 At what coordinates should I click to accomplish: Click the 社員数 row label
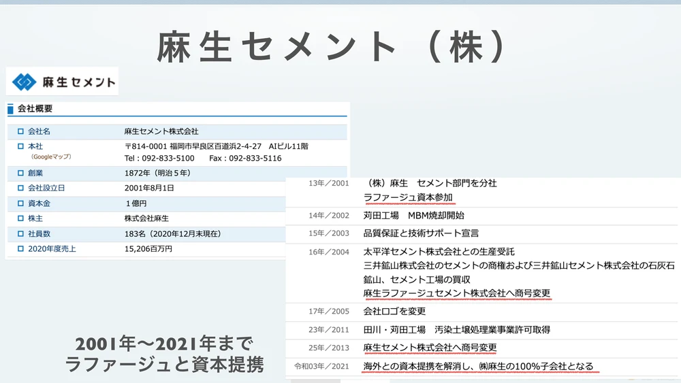click(x=39, y=234)
